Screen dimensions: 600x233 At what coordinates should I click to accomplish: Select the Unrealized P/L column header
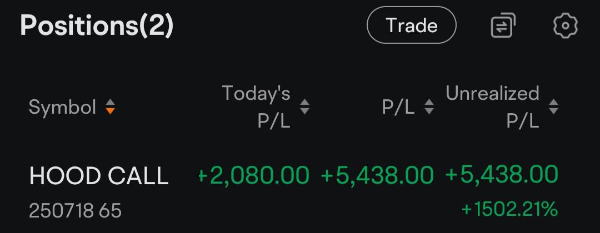click(492, 107)
